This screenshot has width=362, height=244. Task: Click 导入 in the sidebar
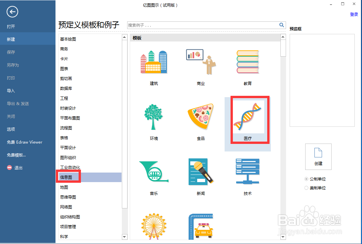[11, 91]
